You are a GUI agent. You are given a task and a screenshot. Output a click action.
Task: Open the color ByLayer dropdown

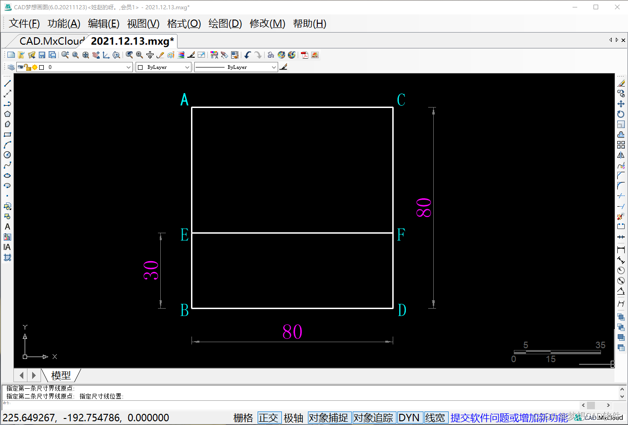pyautogui.click(x=164, y=67)
